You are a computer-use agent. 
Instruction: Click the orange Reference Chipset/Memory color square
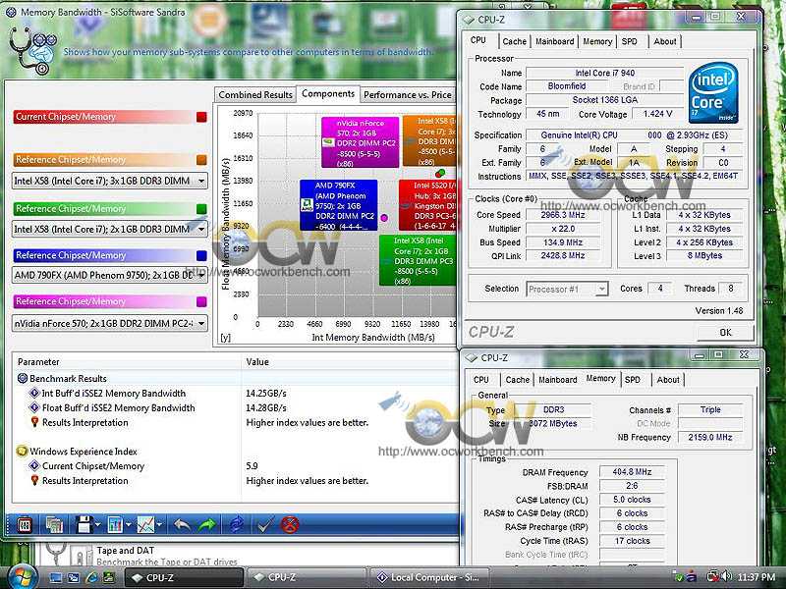click(x=201, y=160)
